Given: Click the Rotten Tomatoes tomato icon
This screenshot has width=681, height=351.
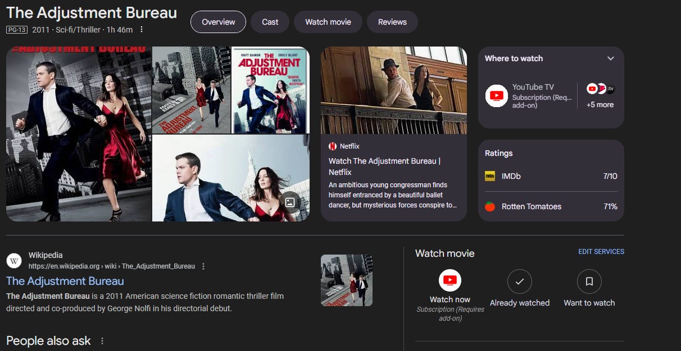Looking at the screenshot, I should [x=490, y=206].
